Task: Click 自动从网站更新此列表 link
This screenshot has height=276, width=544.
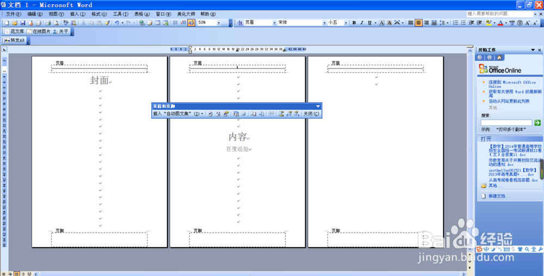Action: (509, 101)
